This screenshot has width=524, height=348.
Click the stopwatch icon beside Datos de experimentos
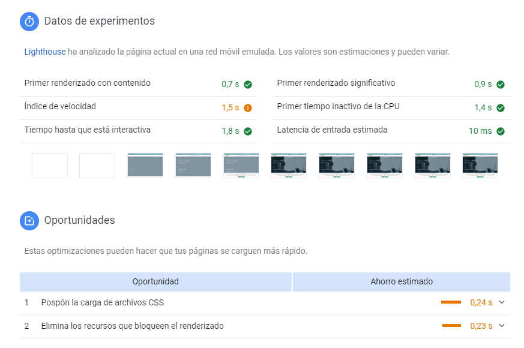[x=29, y=22]
